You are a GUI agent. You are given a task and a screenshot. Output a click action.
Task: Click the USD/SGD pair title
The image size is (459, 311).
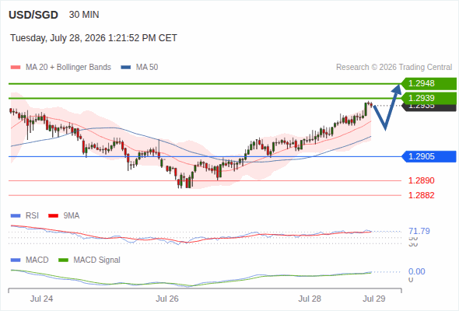[33, 15]
